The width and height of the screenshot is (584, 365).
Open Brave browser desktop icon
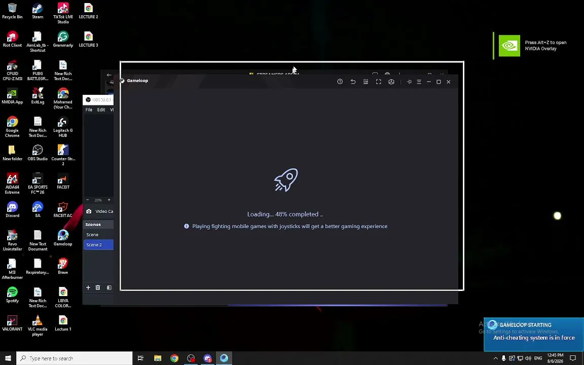point(63,266)
